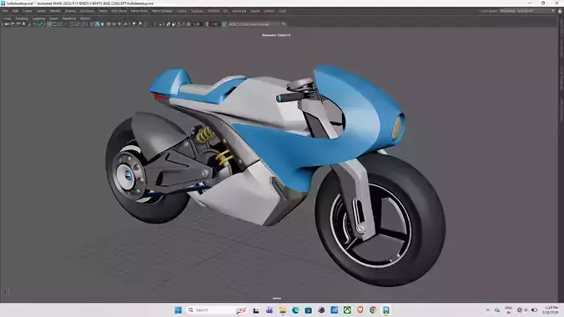Open the Cache menu
564x317 pixels.
(255, 11)
